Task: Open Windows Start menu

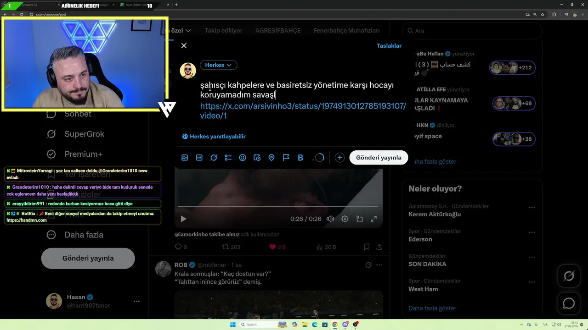Action: pyautogui.click(x=232, y=324)
